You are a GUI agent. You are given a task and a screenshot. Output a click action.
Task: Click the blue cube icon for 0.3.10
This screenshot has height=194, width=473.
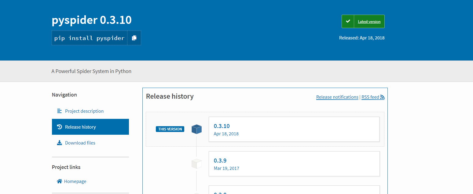(196, 129)
